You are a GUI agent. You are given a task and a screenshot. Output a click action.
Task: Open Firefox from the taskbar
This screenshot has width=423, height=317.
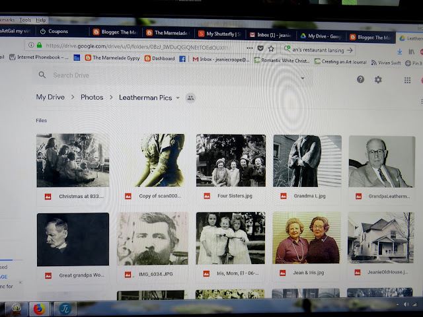(40, 309)
